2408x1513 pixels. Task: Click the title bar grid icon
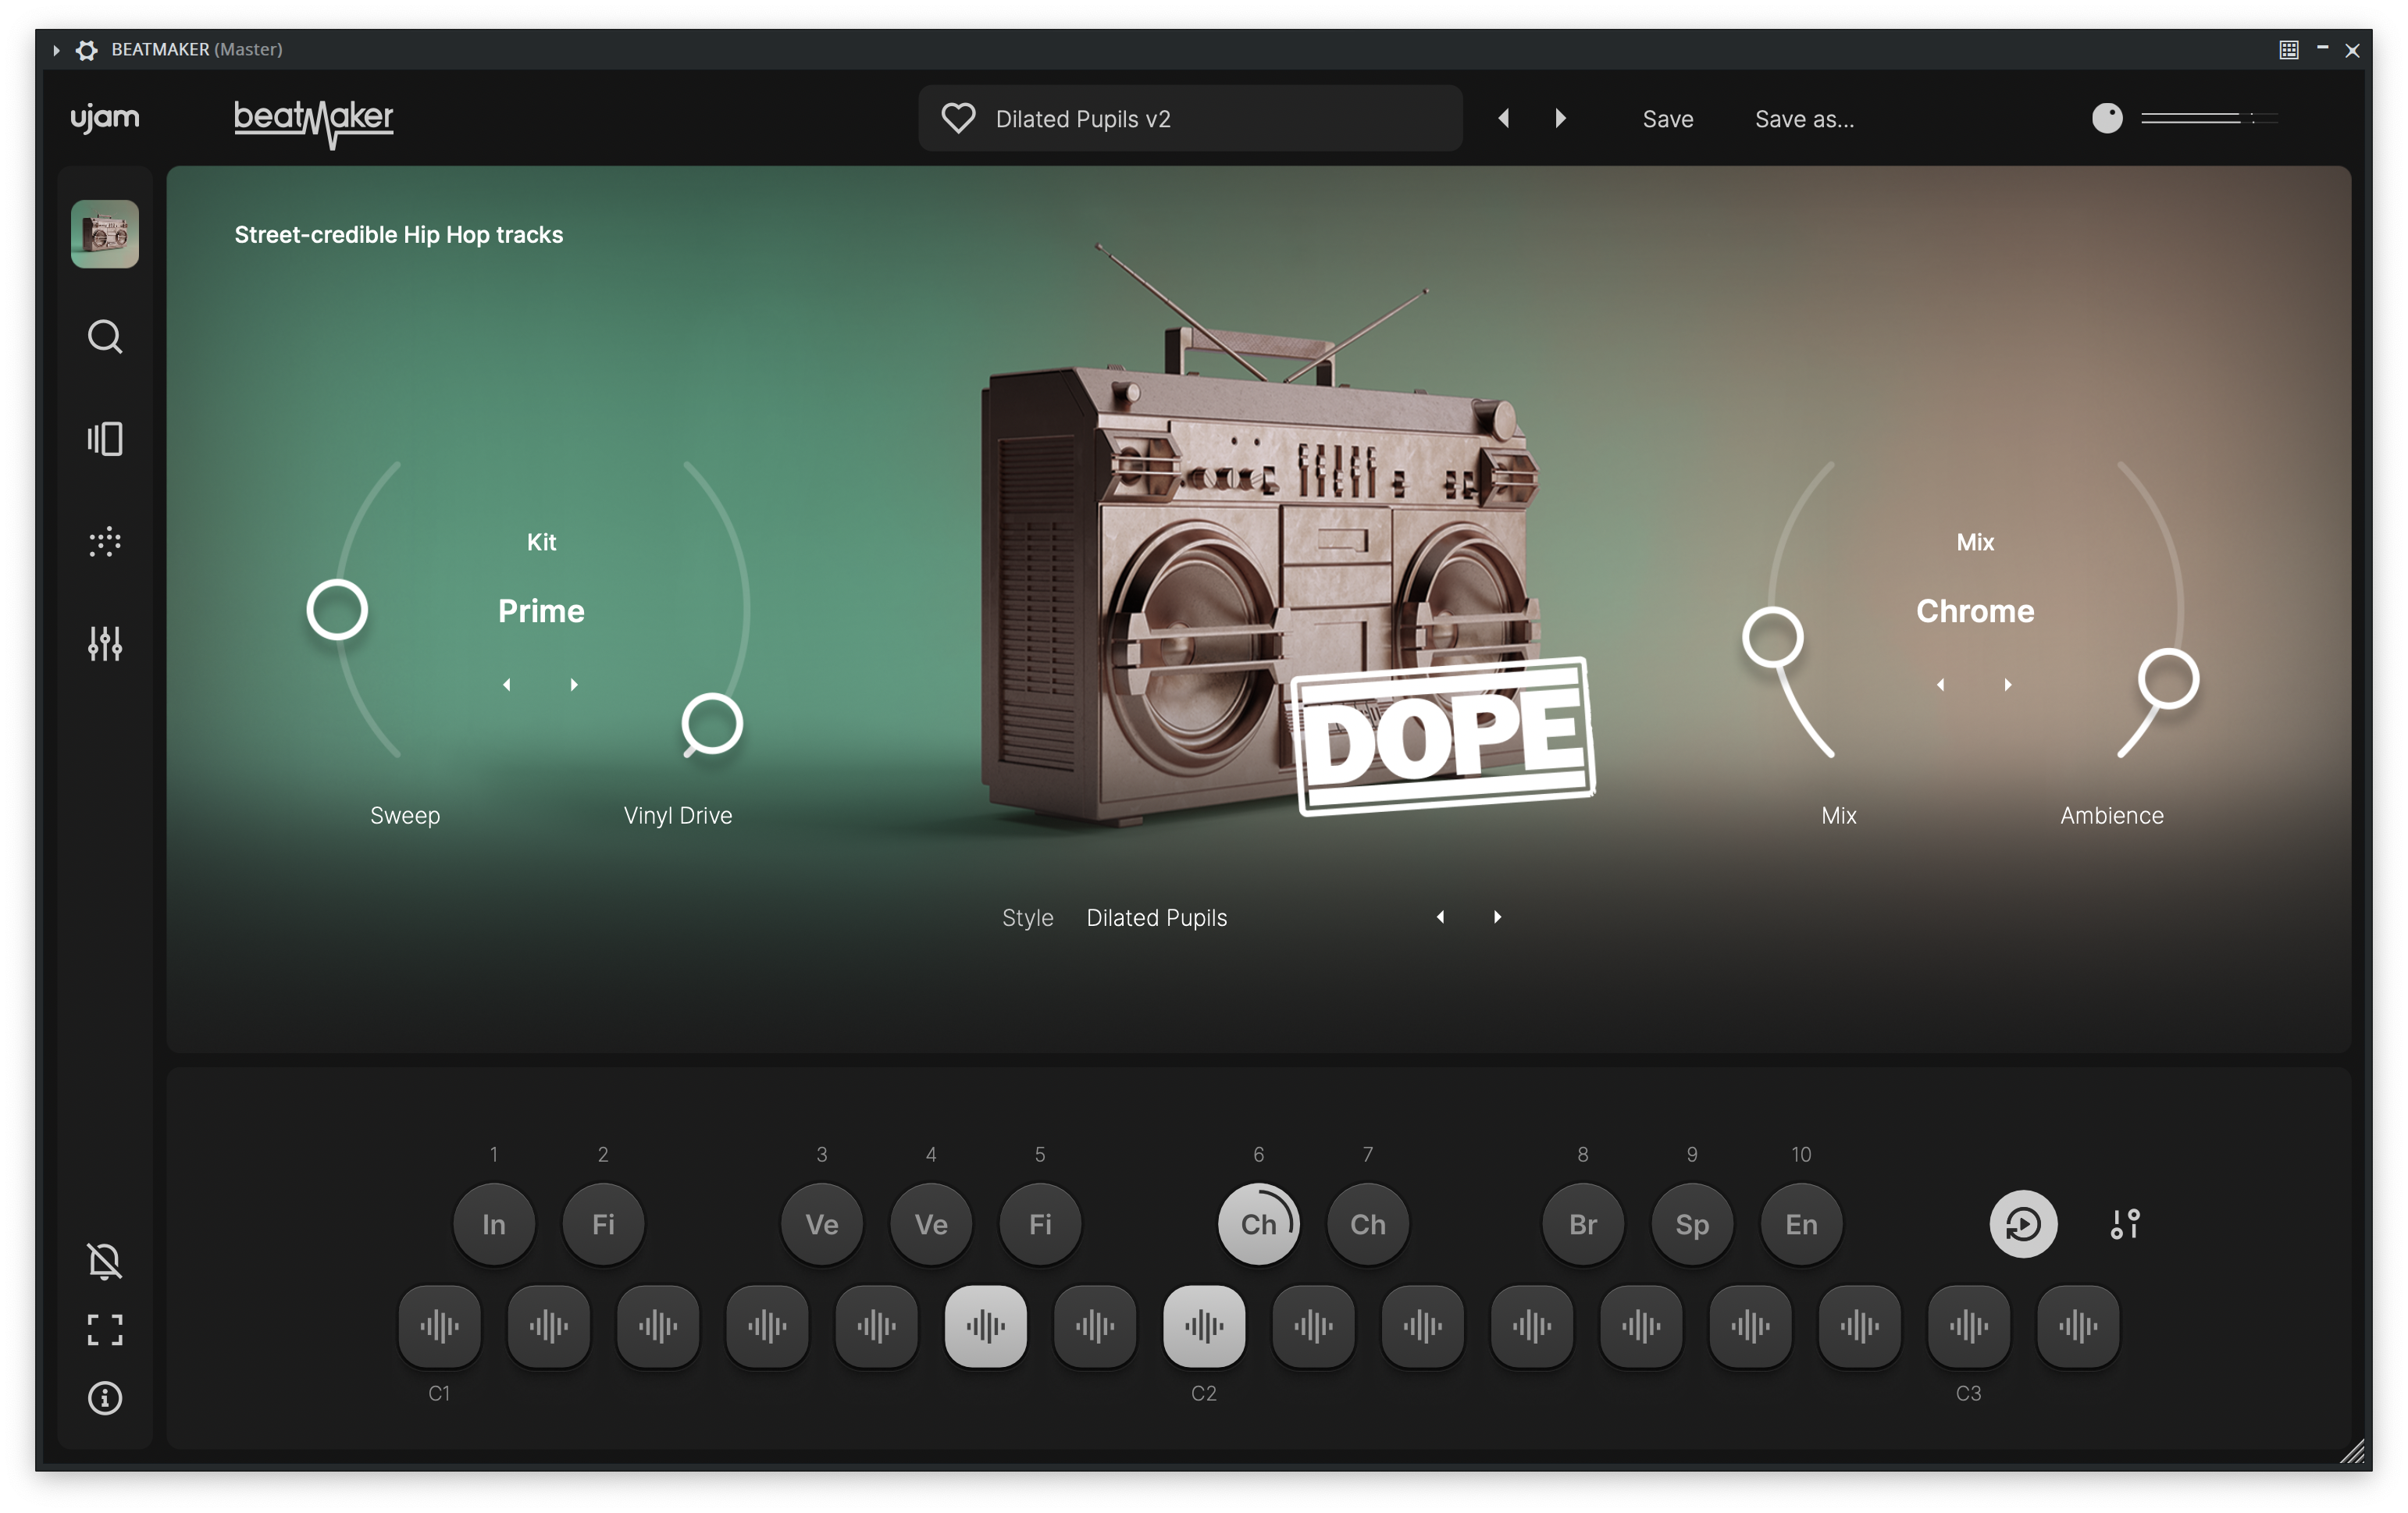(2288, 49)
